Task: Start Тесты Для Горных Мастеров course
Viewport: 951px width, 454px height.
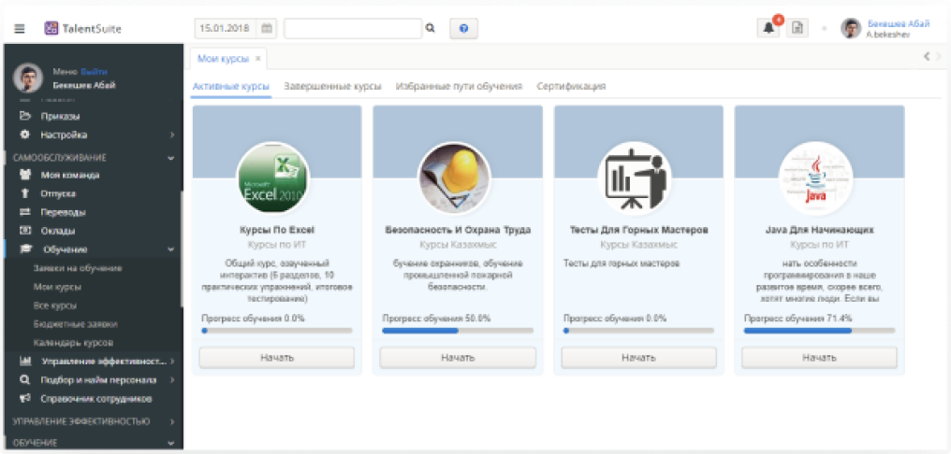Action: pos(638,358)
